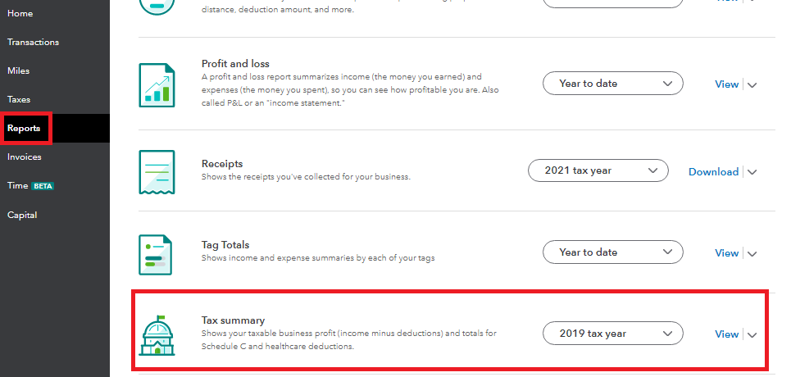
Task: Expand the chevron next to Profit and loss View
Action: (752, 84)
